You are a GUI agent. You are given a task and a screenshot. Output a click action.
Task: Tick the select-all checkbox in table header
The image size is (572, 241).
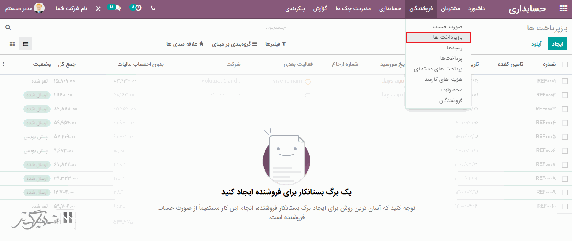click(564, 64)
